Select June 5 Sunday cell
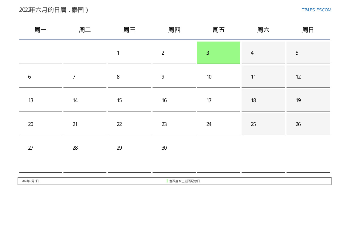This screenshot has height=247, width=349. point(308,53)
